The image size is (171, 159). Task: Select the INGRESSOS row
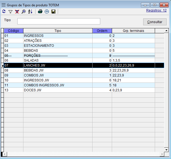(58, 36)
